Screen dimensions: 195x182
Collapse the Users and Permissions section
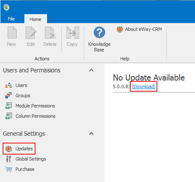click(91, 70)
